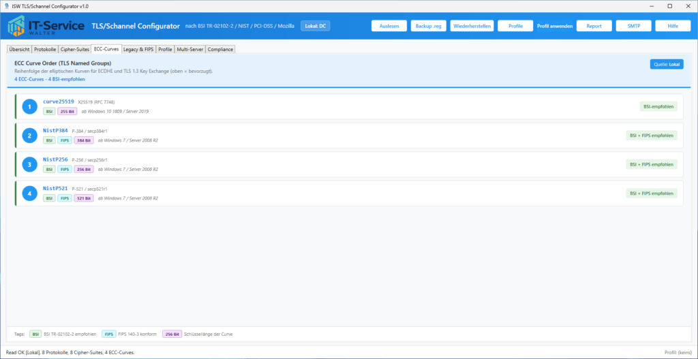Click the X25519 (RFC 7748) description

tap(96, 102)
